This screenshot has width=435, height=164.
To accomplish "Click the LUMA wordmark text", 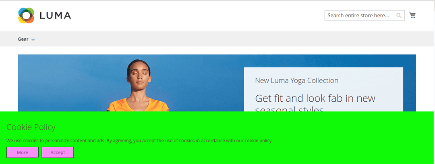I will [x=56, y=16].
